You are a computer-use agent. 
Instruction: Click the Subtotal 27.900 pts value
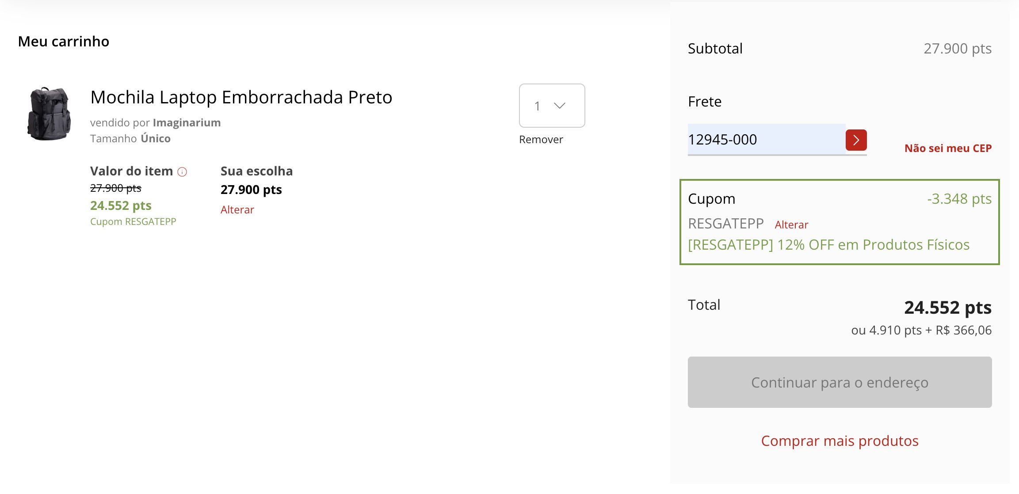[957, 49]
